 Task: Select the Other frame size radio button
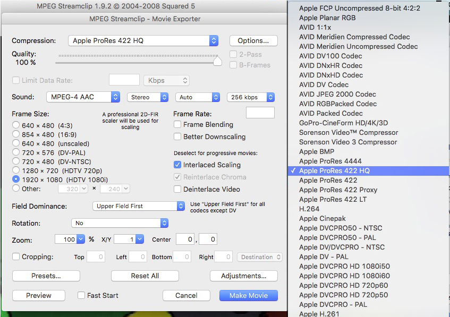(16, 189)
